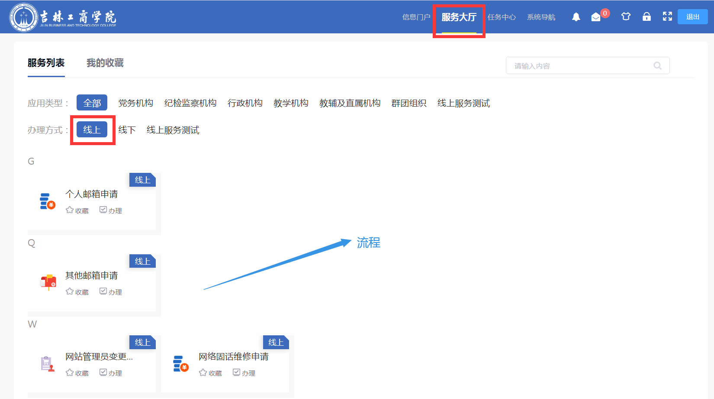Click star to favorite 个人邮箱申请
This screenshot has width=714, height=399.
click(x=70, y=210)
